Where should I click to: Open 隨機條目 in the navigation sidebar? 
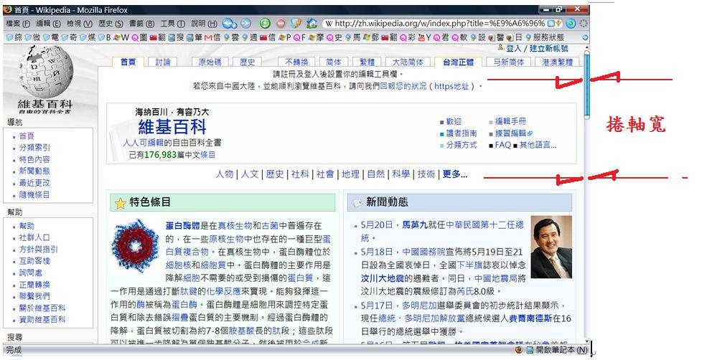click(34, 195)
